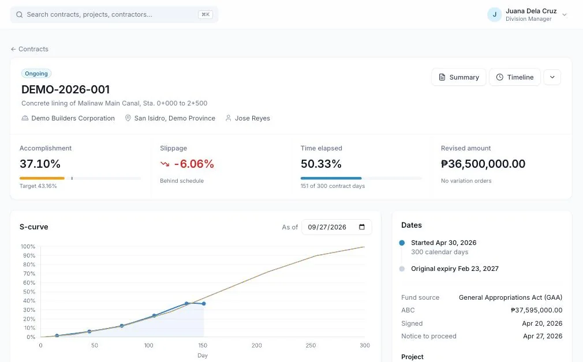Viewport: 583px width, 362px height.
Task: Click the Signed date Apr 20, 2026
Action: coord(542,323)
